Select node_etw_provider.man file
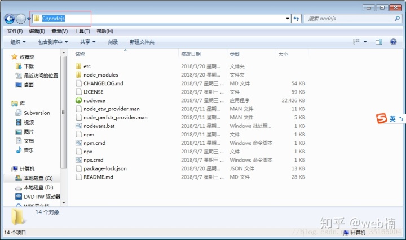Screen dimensions: 406x240 pyautogui.click(x=112, y=109)
